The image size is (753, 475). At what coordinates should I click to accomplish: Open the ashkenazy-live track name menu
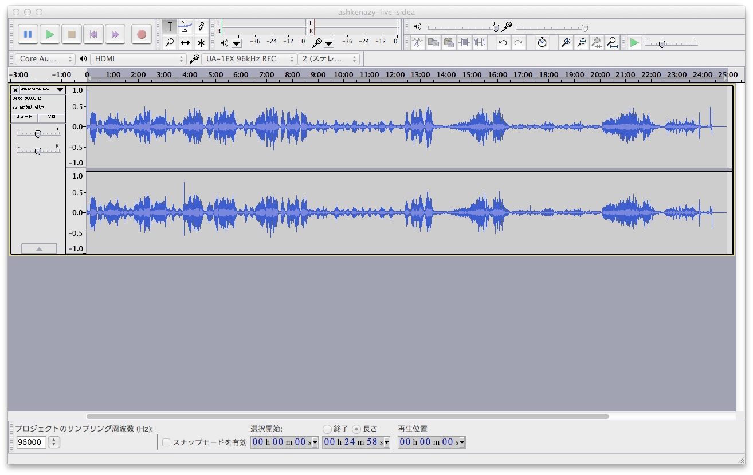click(42, 90)
